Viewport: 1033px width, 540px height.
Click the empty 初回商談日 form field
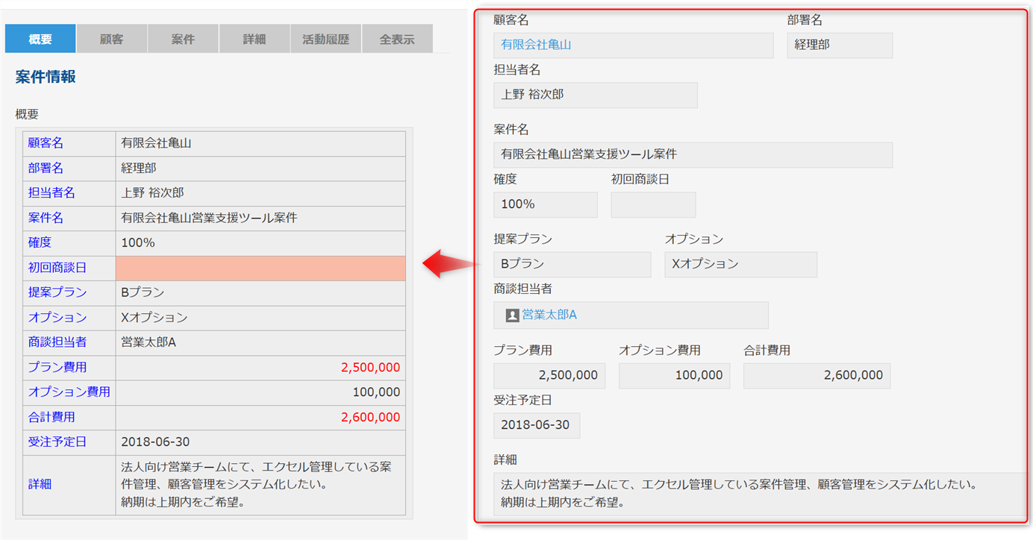point(653,204)
